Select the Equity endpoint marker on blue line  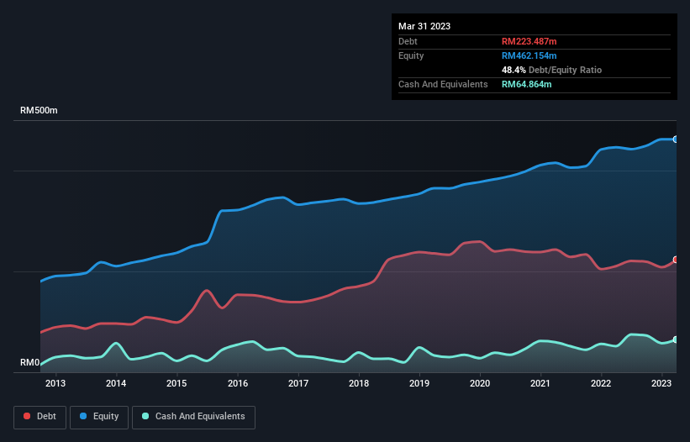[x=676, y=139]
